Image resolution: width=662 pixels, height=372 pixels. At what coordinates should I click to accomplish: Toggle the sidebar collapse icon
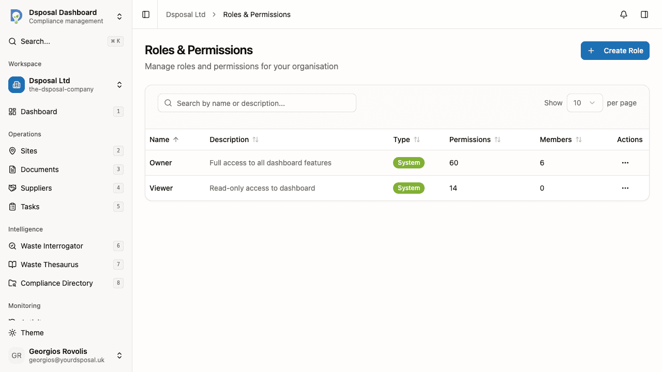click(145, 14)
